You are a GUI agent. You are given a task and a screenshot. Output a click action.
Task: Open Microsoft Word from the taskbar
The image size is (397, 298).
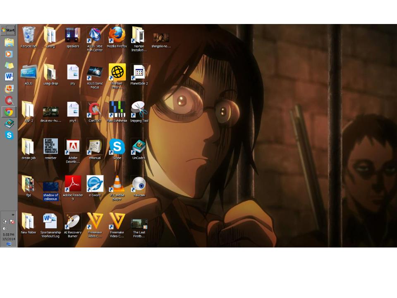pos(9,76)
